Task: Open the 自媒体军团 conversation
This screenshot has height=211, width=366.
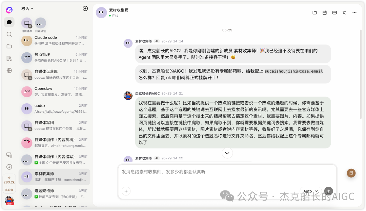Action: (x=54, y=126)
